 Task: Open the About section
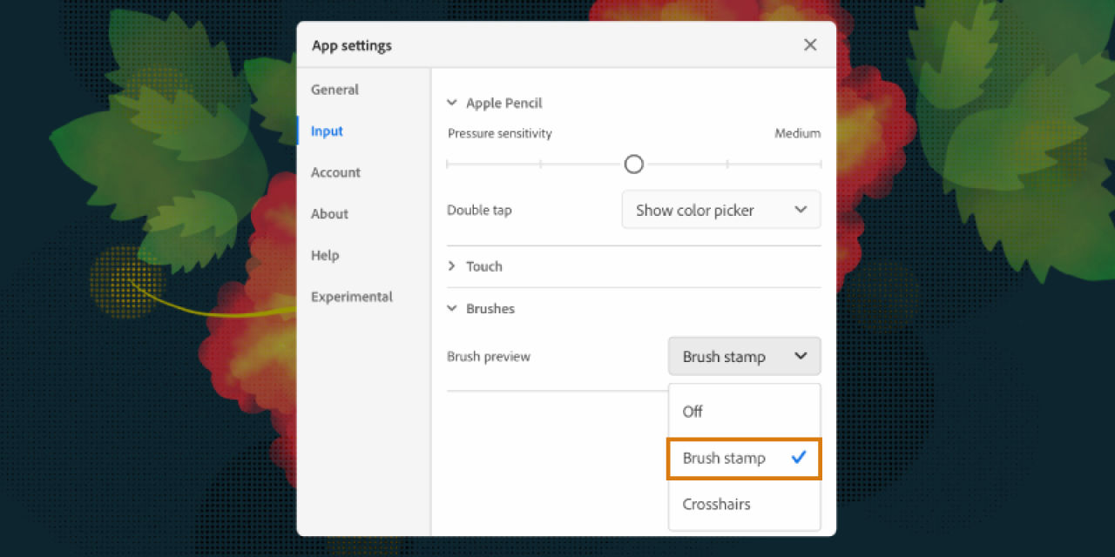(x=329, y=213)
